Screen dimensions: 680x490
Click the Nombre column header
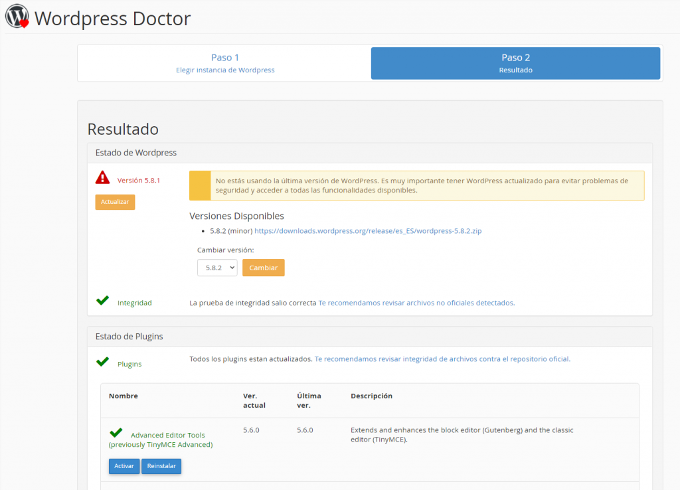click(123, 396)
